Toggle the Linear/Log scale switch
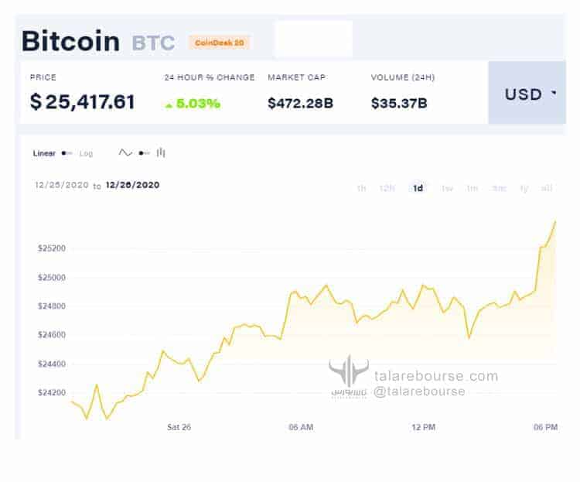The width and height of the screenshot is (580, 482). tap(67, 153)
